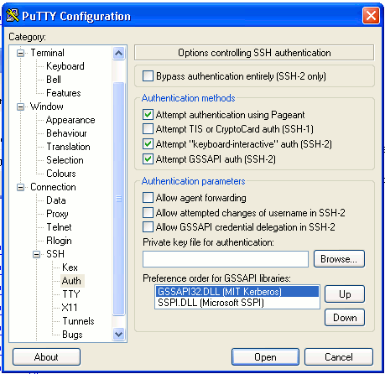Click the About button
The height and width of the screenshot is (374, 385).
[46, 357]
